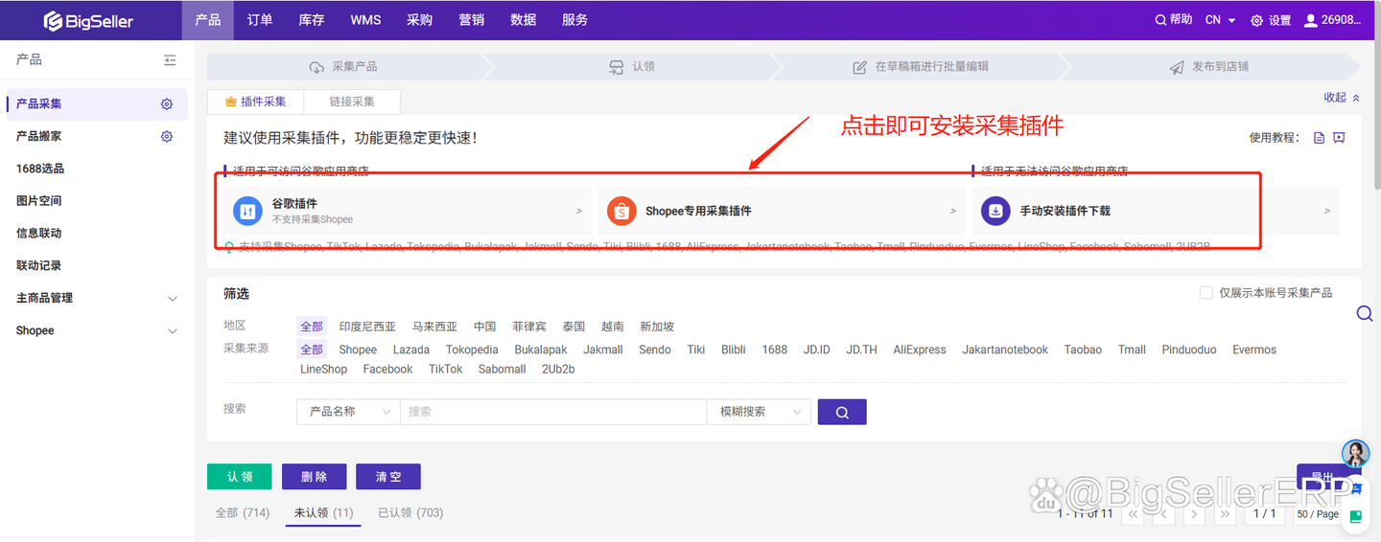Switch to the 链接采集 tab

pyautogui.click(x=352, y=102)
